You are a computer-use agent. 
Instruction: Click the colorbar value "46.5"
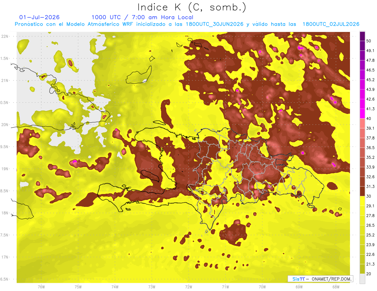(x=370, y=70)
